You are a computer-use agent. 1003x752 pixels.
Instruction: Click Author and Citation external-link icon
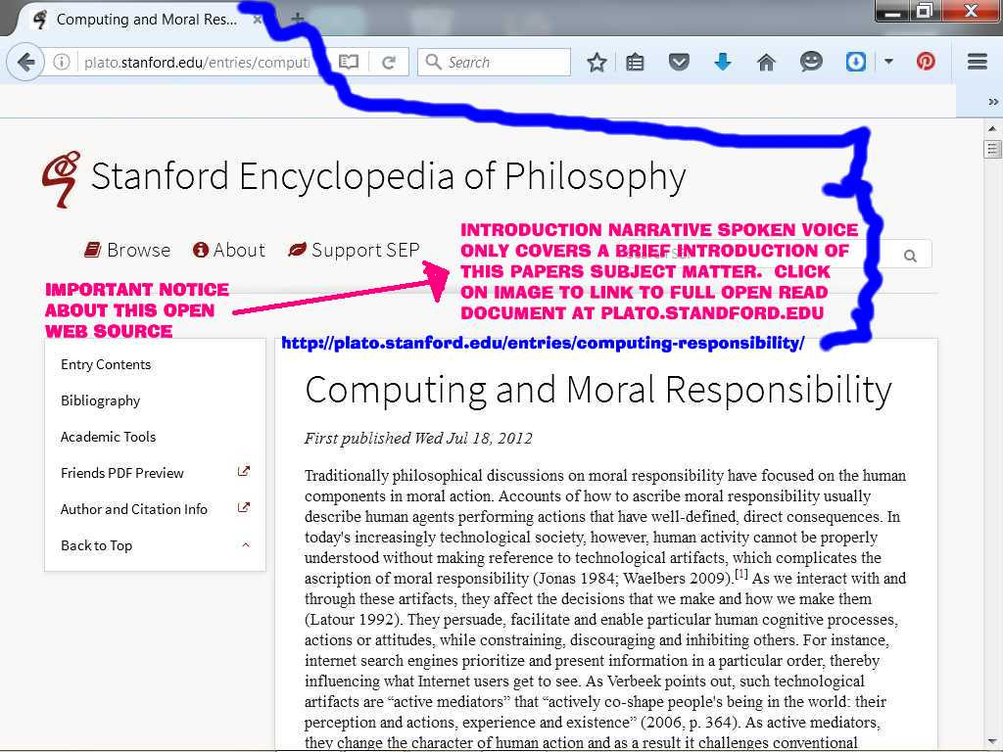point(244,508)
